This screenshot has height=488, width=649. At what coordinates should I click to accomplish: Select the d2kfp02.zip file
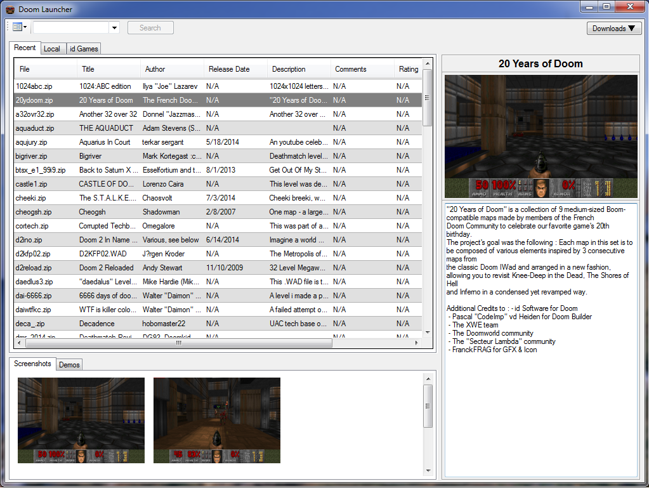click(x=33, y=254)
